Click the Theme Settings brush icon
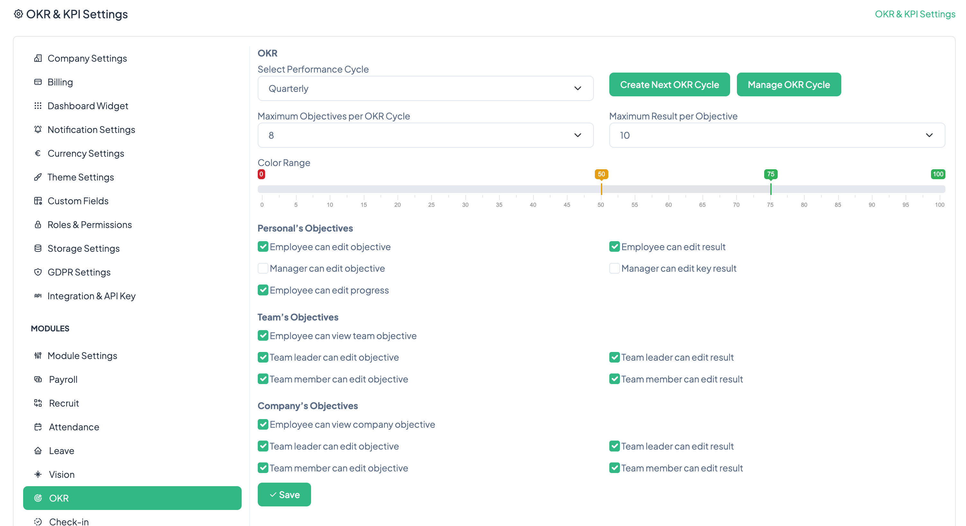Viewport: 966px width, 526px height. click(38, 177)
